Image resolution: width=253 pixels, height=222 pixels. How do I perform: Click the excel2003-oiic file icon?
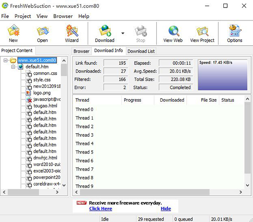29,171
